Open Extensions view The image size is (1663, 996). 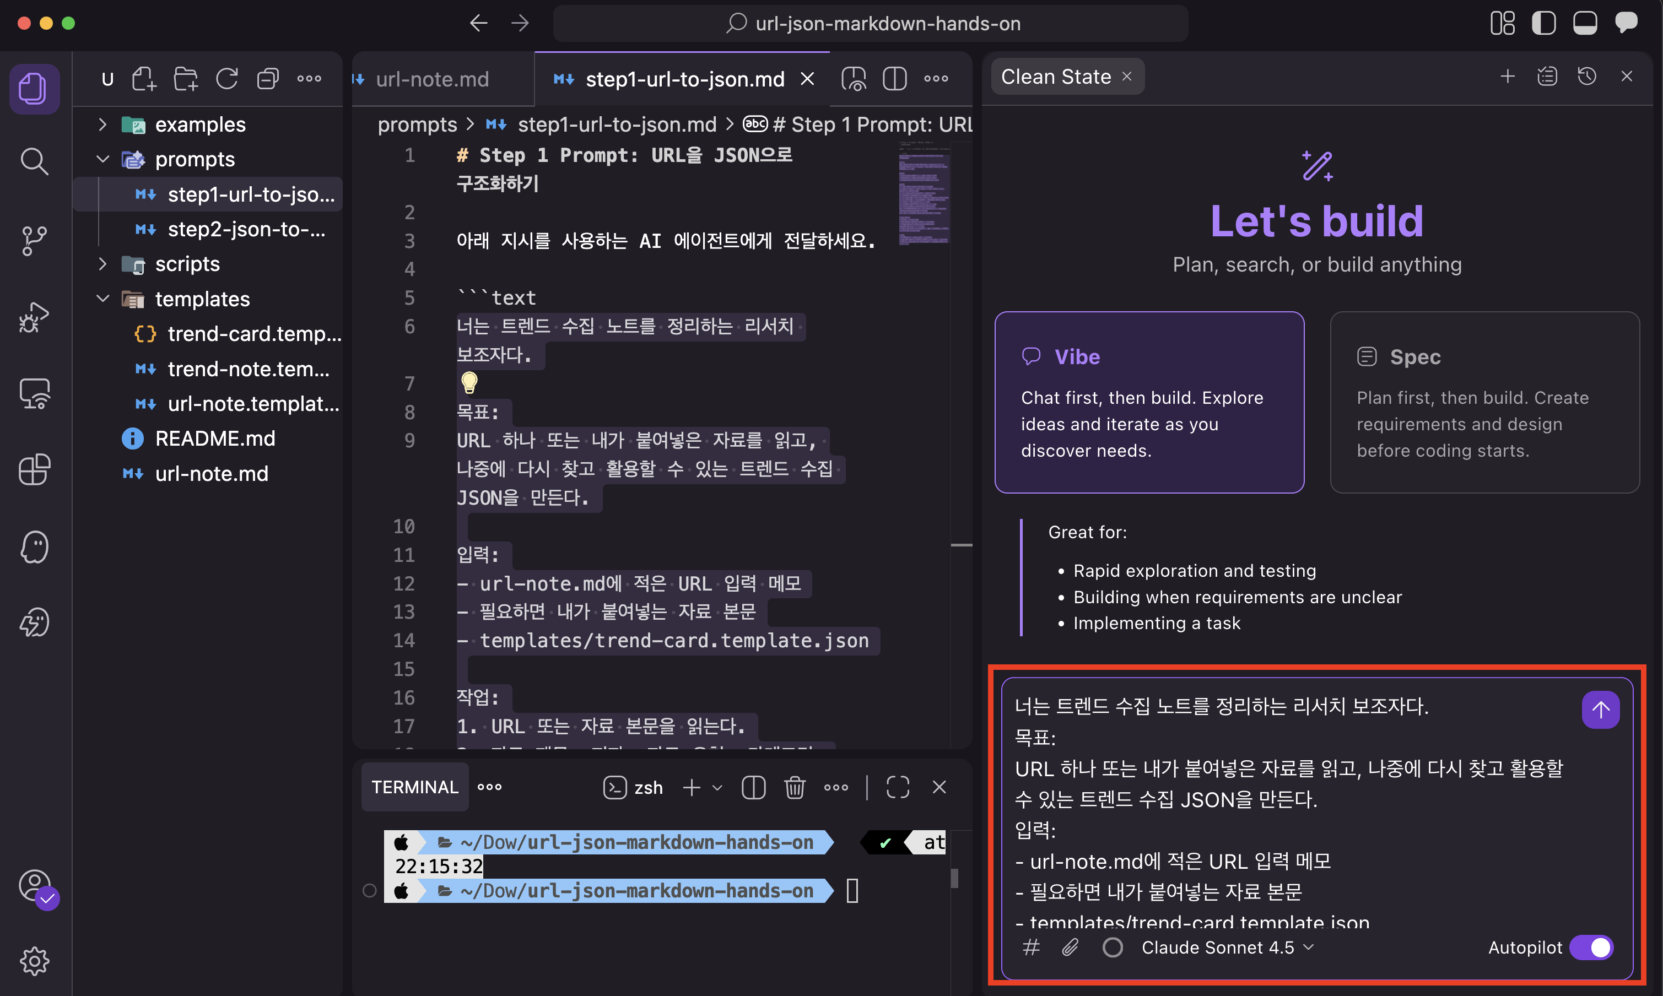click(34, 469)
